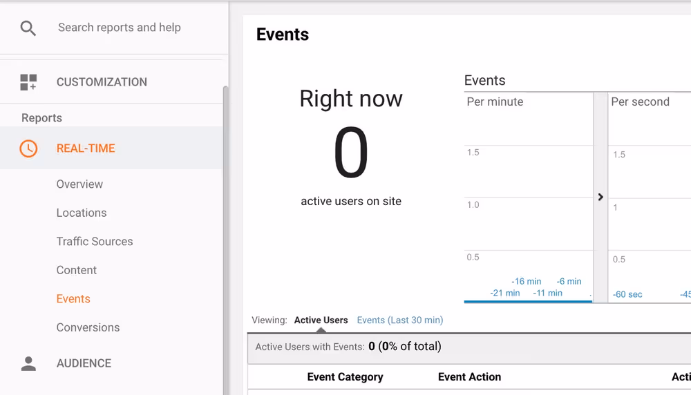Click the Active Users with Events summary
This screenshot has height=395, width=691.
348,347
